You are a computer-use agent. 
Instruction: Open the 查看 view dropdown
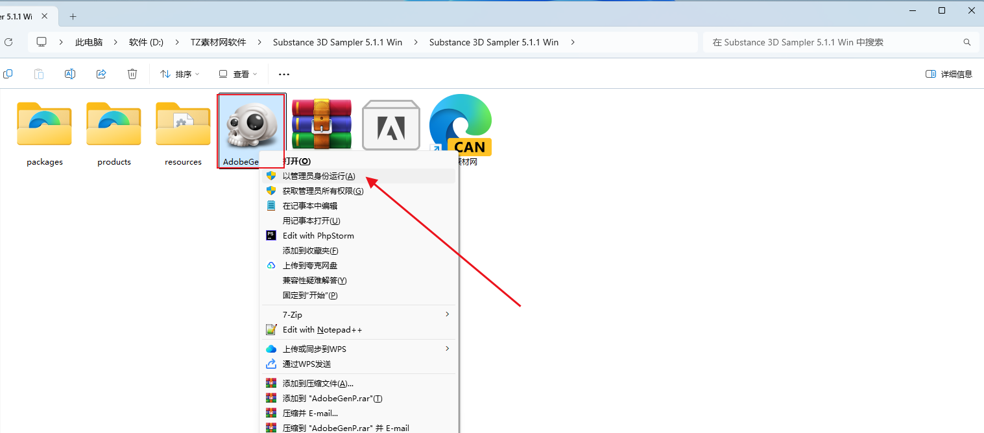[238, 75]
